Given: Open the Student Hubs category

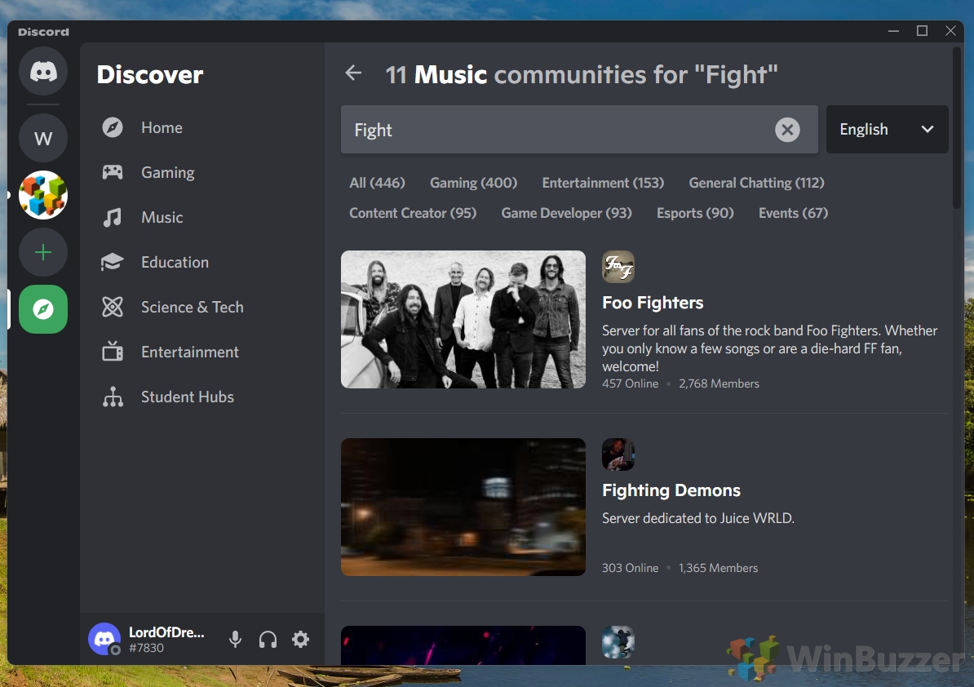Looking at the screenshot, I should pyautogui.click(x=202, y=397).
